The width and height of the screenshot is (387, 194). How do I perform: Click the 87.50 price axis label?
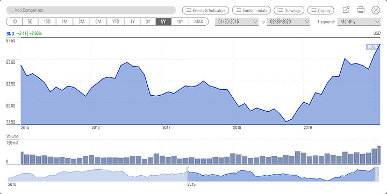point(11,40)
